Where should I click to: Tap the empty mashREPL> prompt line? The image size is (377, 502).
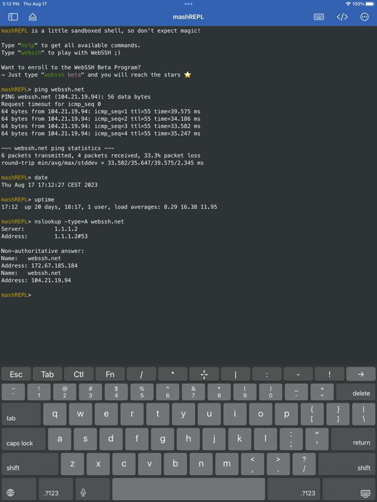16,295
